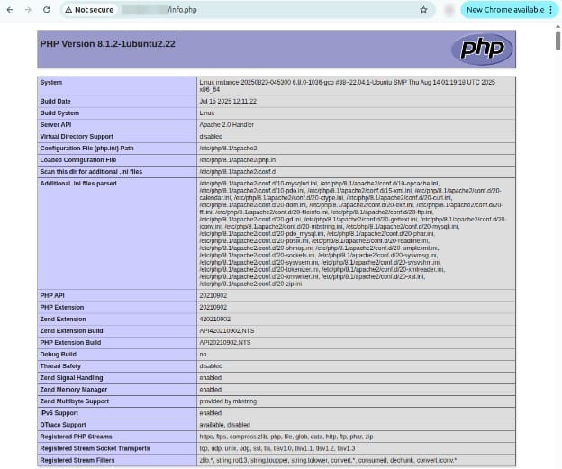This screenshot has height=469, width=562.
Task: Select the DTrace Support available, disabled value
Action: tap(225, 425)
